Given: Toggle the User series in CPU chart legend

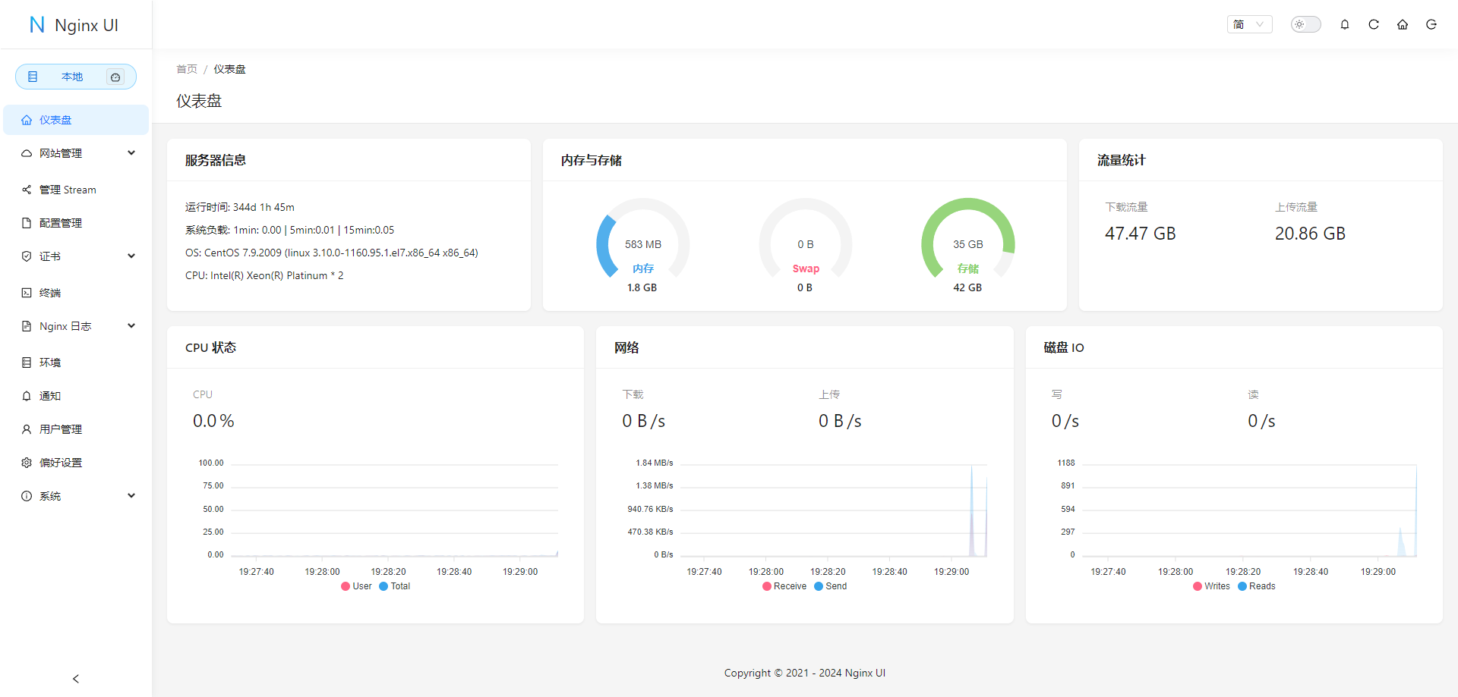Looking at the screenshot, I should (x=356, y=586).
